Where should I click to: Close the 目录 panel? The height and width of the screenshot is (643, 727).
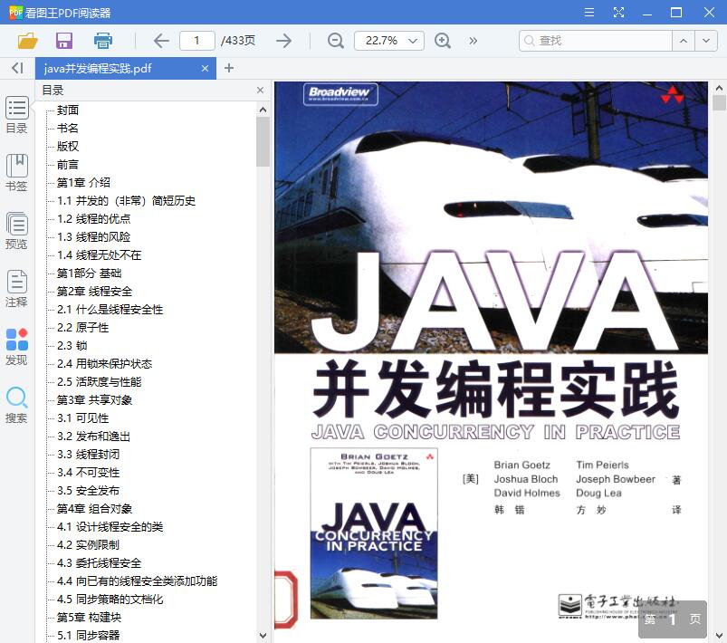[260, 90]
